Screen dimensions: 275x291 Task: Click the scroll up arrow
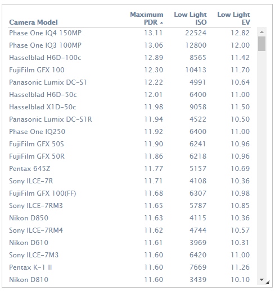(262, 32)
